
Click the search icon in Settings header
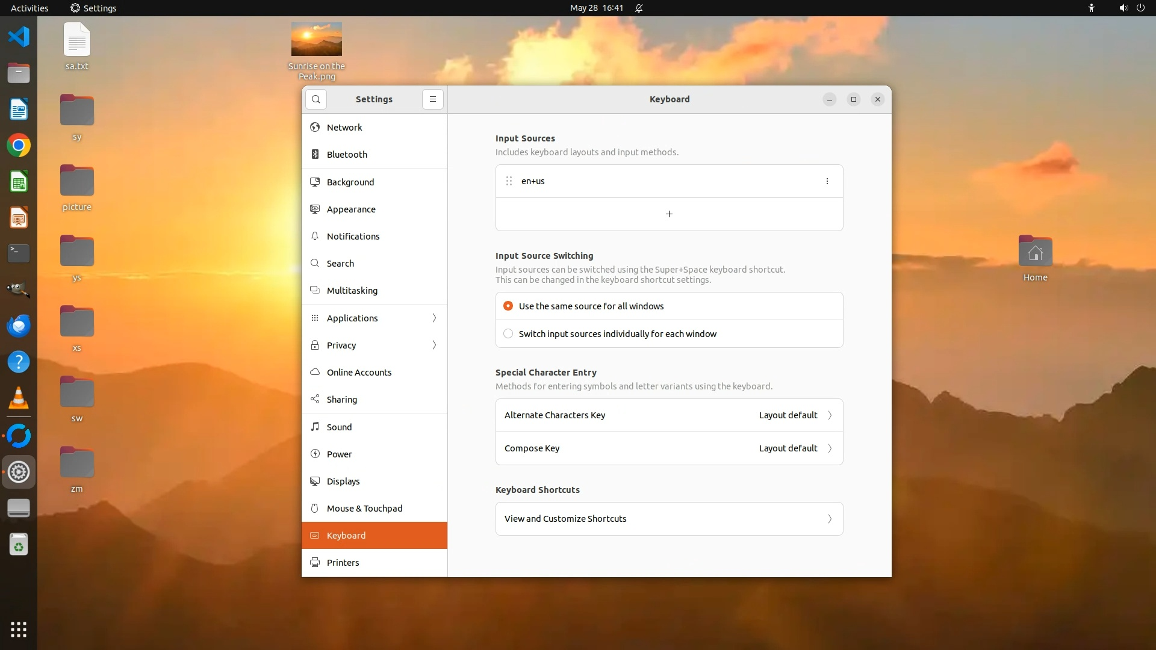click(x=315, y=99)
